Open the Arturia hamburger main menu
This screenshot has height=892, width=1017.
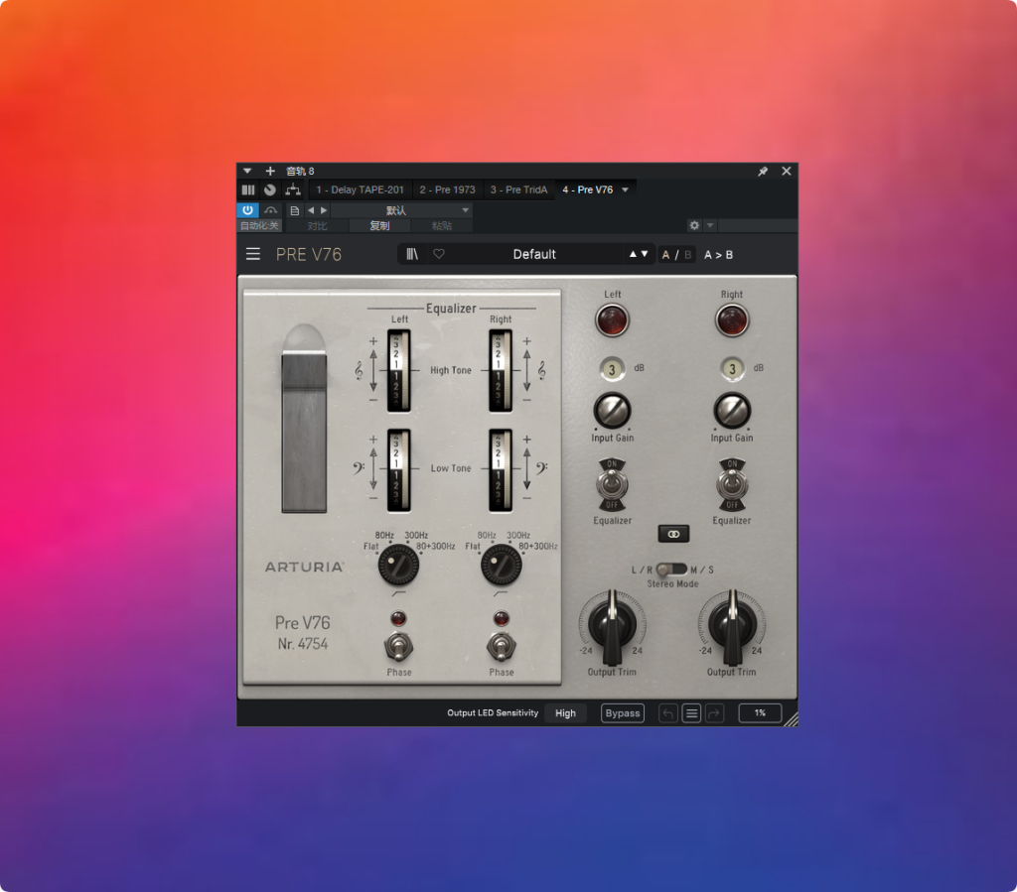(x=253, y=254)
